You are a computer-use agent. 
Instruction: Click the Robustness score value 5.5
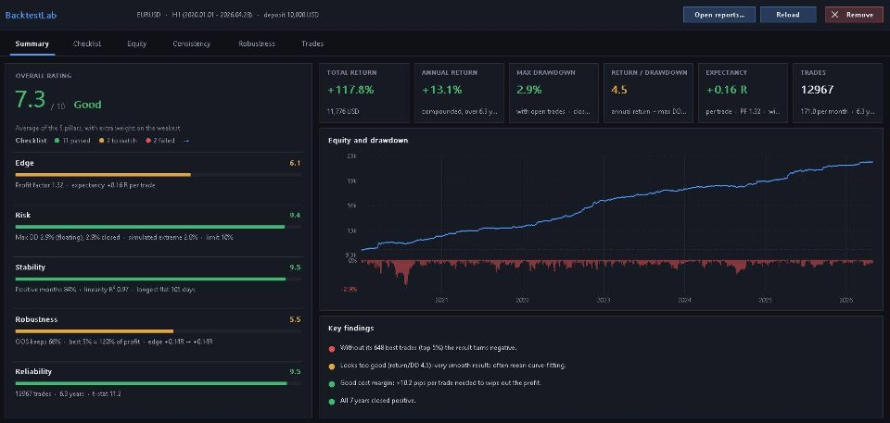(x=295, y=319)
